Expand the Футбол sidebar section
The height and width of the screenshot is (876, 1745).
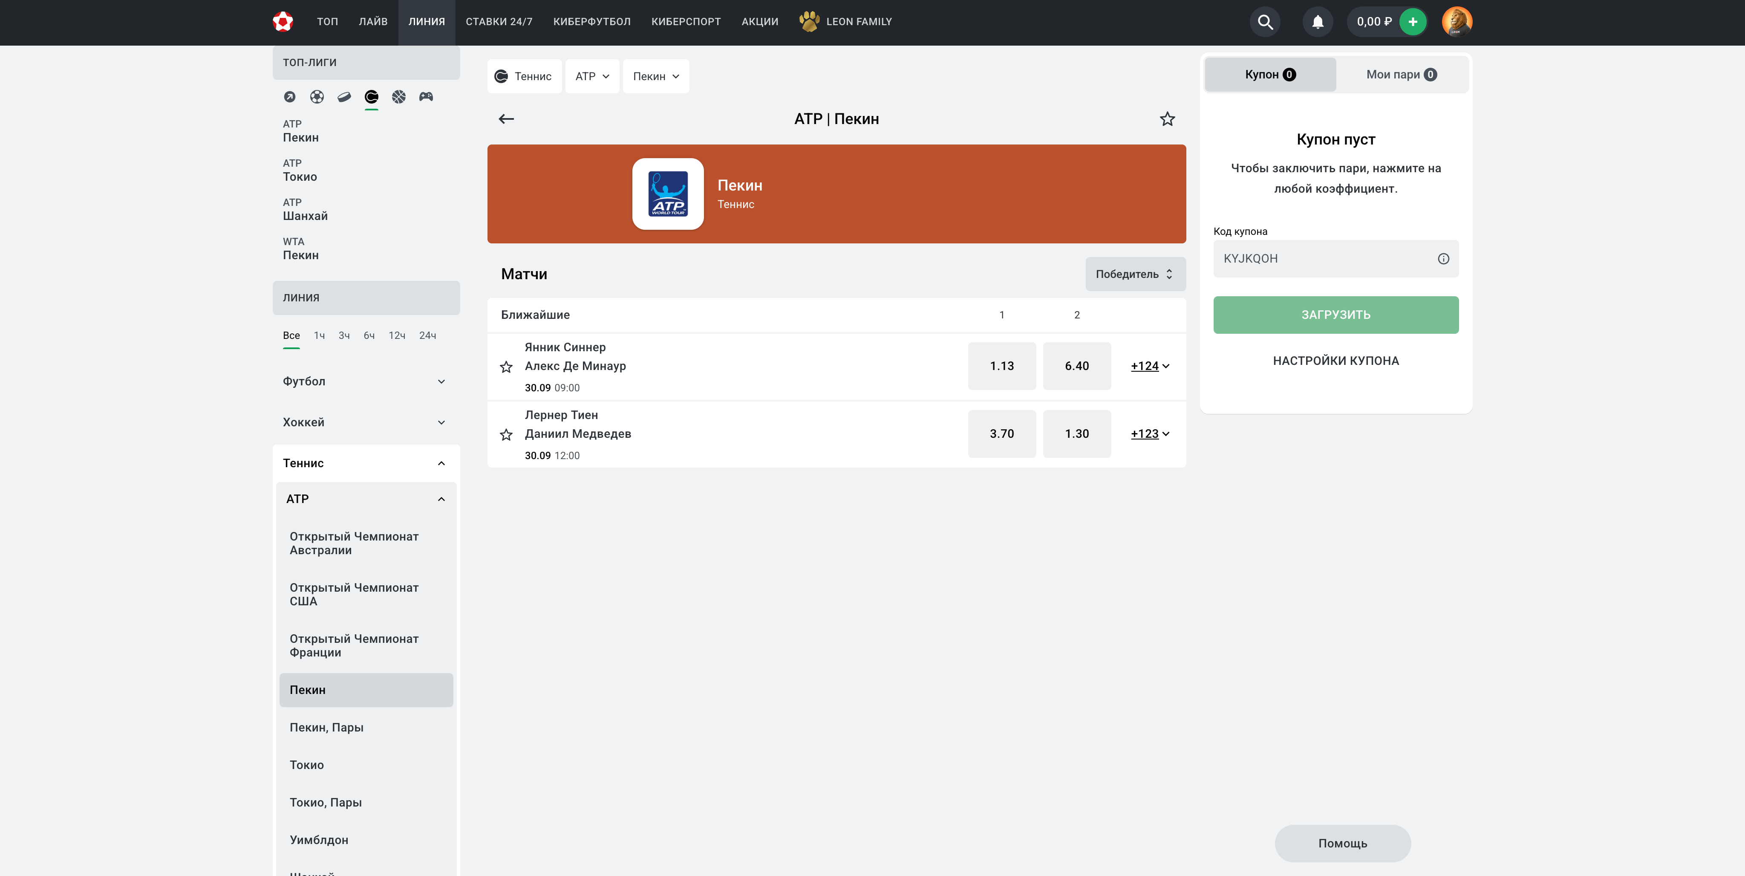click(x=366, y=382)
